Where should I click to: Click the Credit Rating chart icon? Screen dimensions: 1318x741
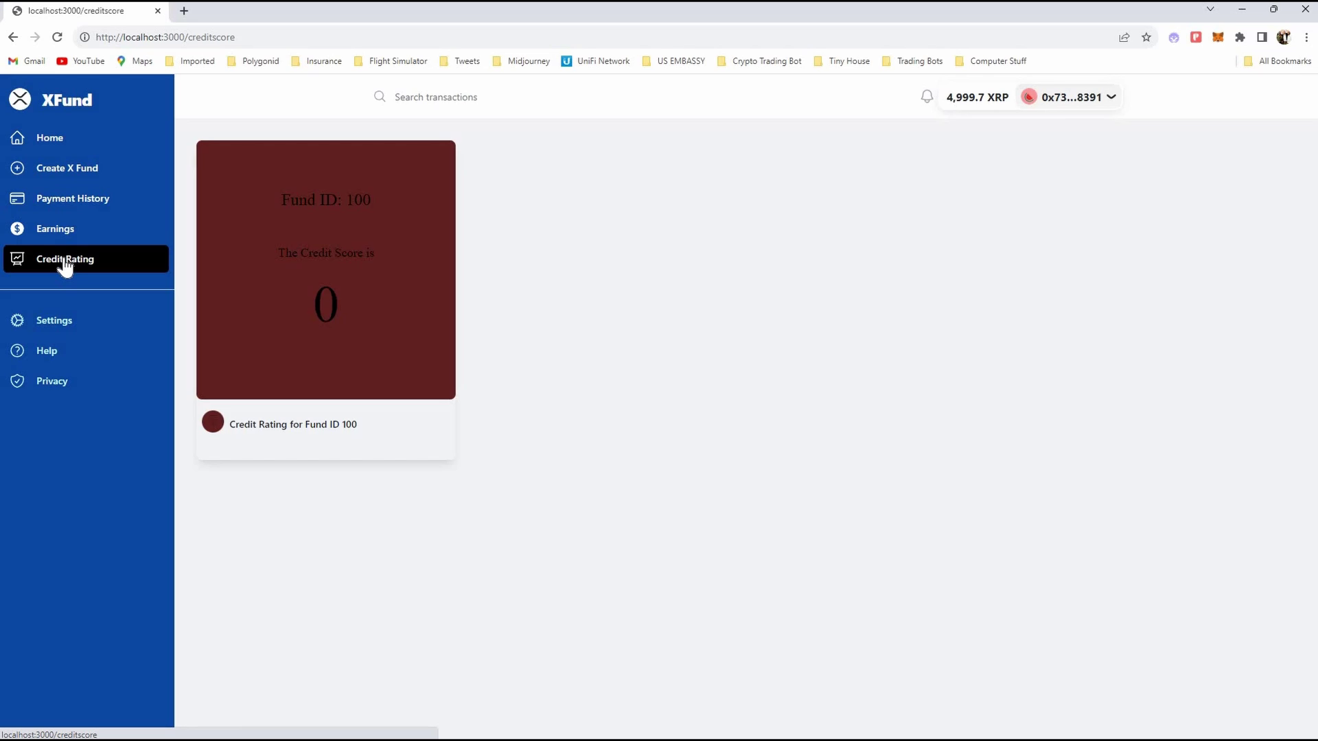click(17, 259)
